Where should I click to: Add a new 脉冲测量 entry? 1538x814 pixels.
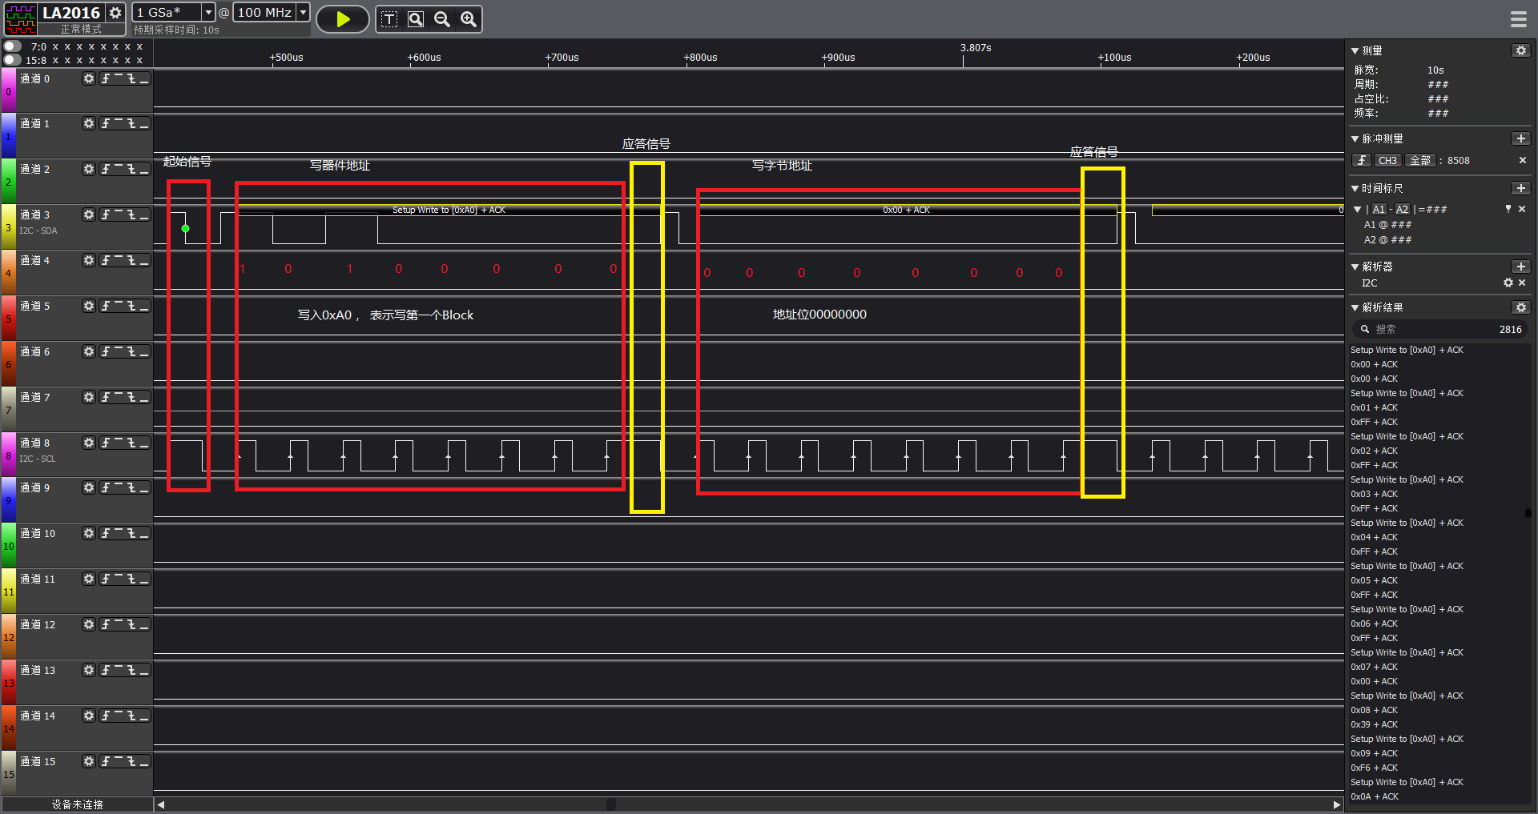click(1521, 138)
